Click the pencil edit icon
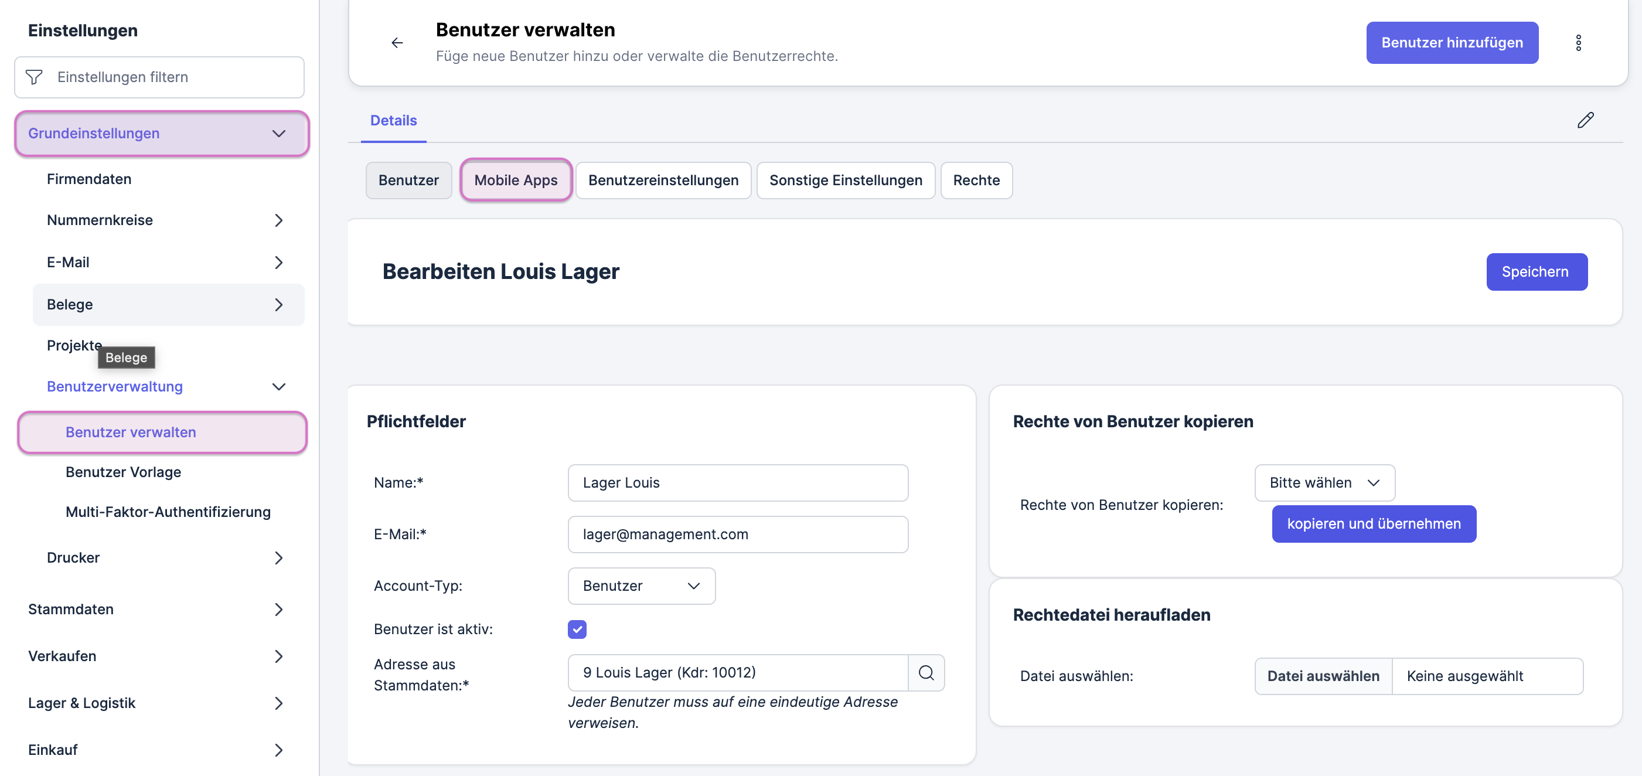Screen dimensions: 1642x776 1585,120
